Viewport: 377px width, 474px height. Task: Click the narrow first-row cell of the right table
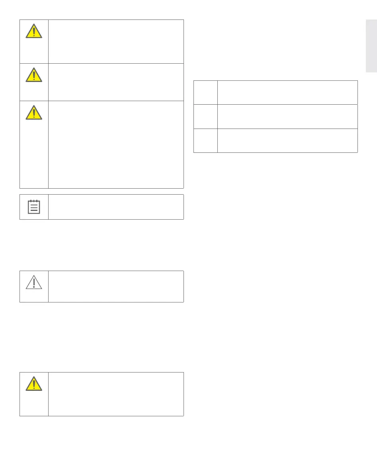(205, 92)
